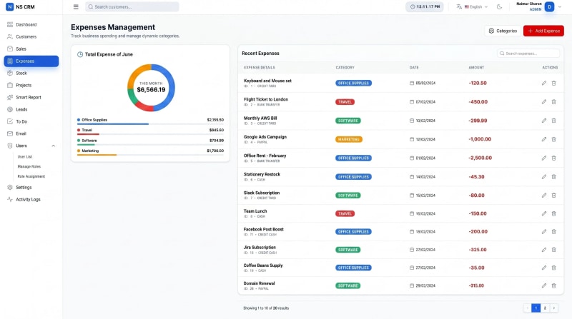Toggle the hamburger sidebar menu icon
This screenshot has width=572, height=319.
76,7
